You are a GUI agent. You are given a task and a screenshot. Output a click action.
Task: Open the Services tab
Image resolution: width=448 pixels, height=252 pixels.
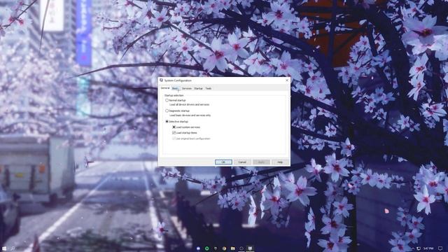point(187,89)
